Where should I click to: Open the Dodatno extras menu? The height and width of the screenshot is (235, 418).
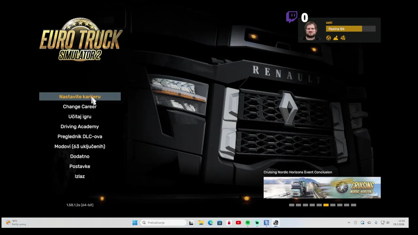point(80,156)
